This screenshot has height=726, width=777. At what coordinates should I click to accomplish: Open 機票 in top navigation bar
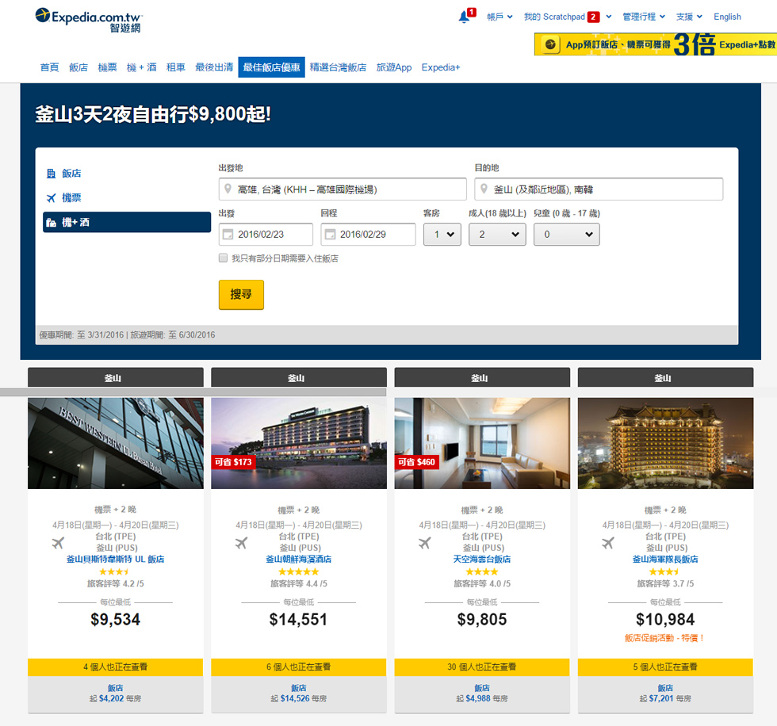tap(108, 67)
